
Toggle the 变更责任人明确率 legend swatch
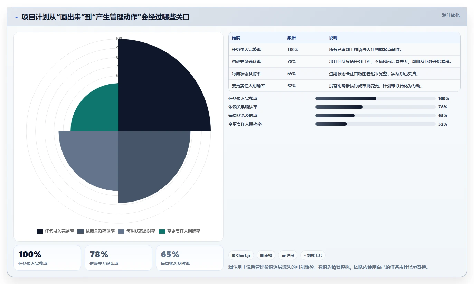coord(162,231)
